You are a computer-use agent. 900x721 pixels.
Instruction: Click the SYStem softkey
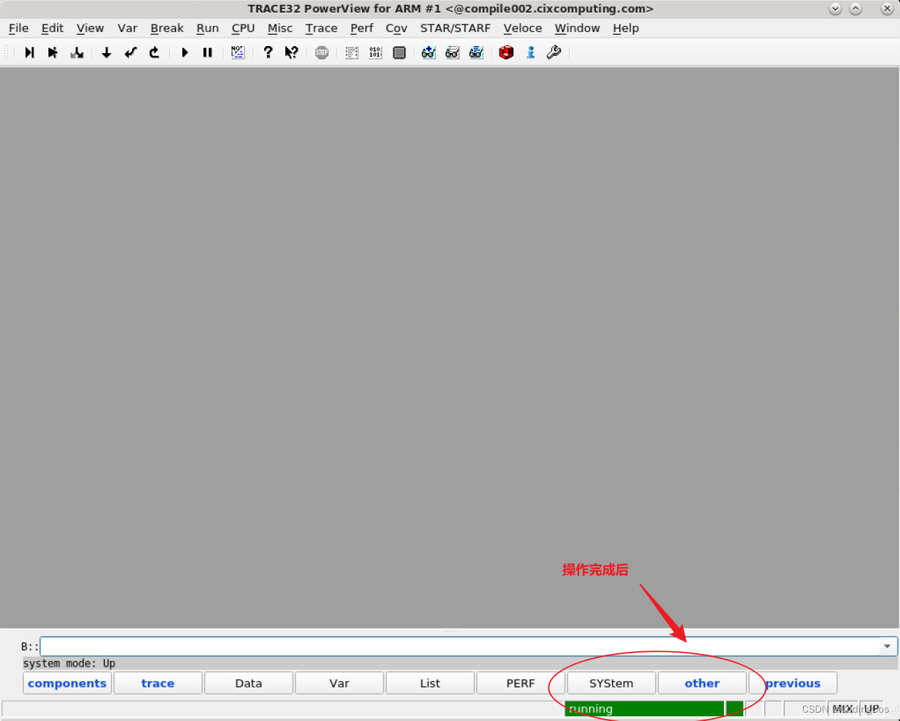(611, 683)
